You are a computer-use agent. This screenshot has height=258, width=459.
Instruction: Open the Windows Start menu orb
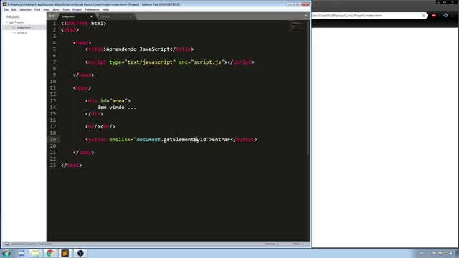tap(6, 253)
